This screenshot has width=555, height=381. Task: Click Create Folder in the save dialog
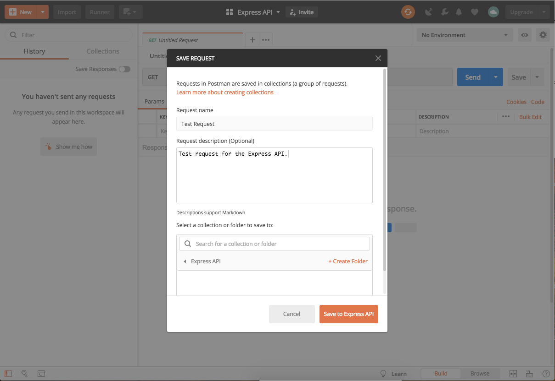coord(348,261)
